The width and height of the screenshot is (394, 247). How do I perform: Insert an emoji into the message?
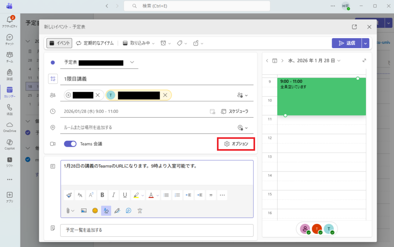click(x=95, y=210)
